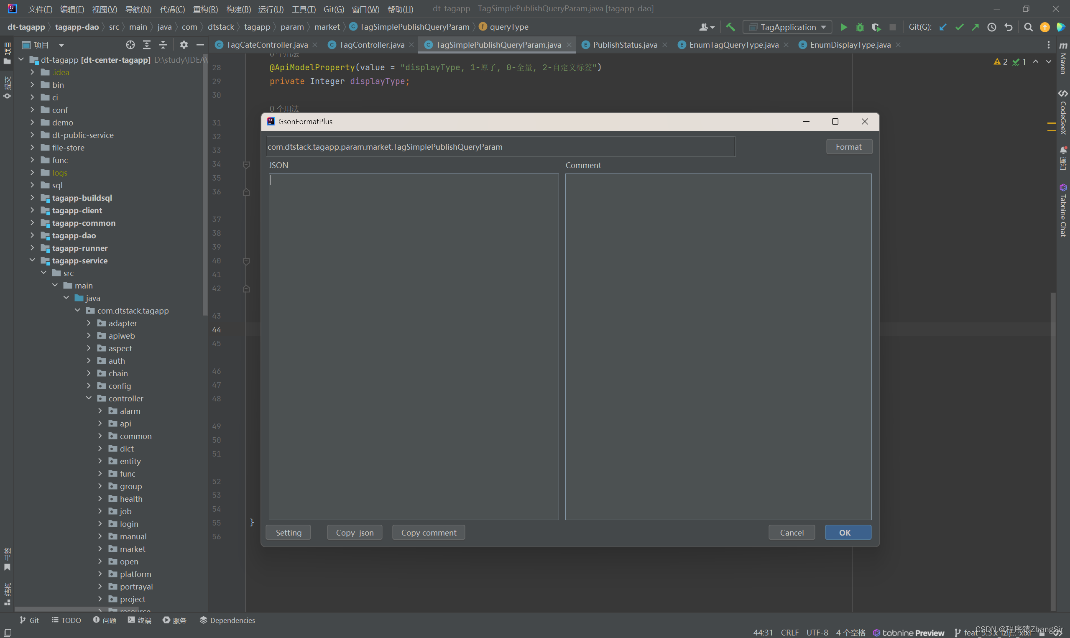Cancel the GsonFormatPlus dialog
1070x638 pixels.
point(792,533)
